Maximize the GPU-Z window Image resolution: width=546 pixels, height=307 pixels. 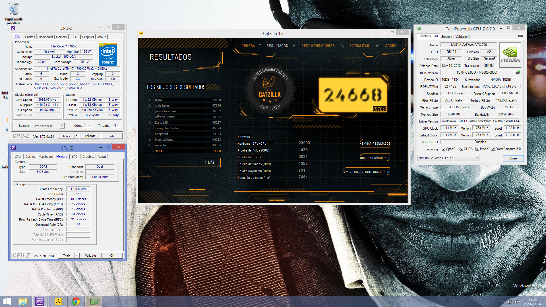point(509,28)
